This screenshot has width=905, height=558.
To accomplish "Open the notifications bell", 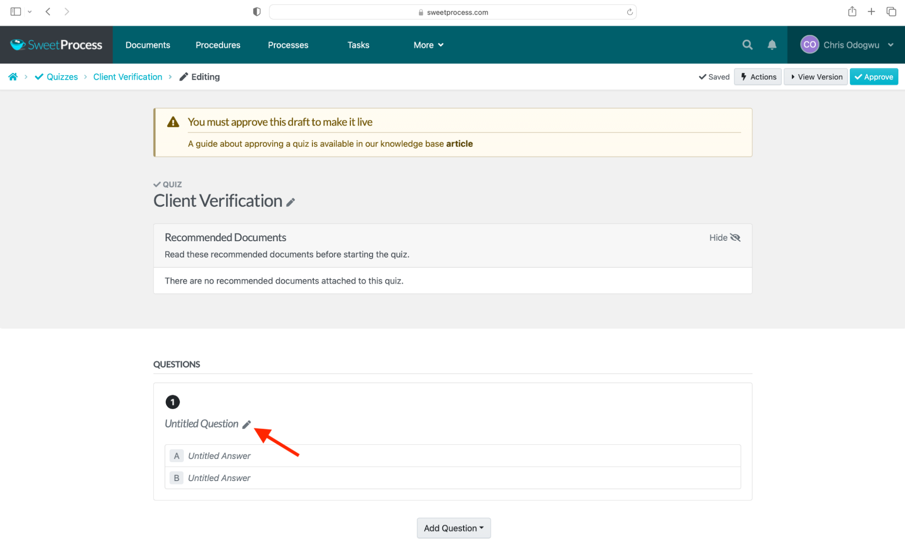I will click(772, 45).
